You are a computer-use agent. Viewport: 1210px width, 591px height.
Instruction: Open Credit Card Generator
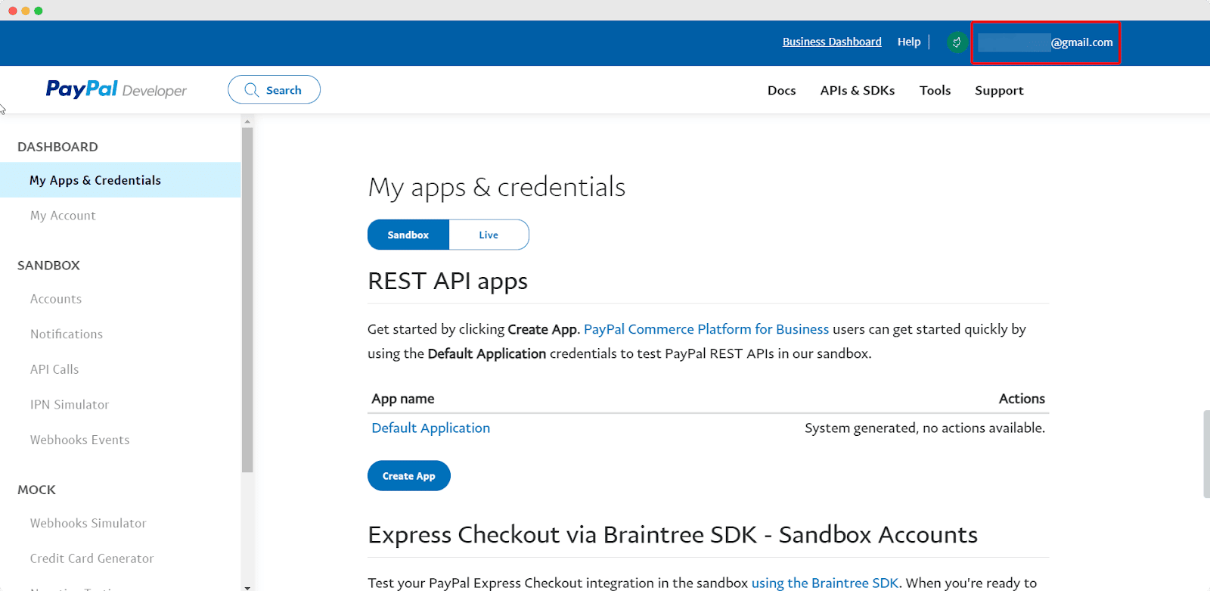92,558
